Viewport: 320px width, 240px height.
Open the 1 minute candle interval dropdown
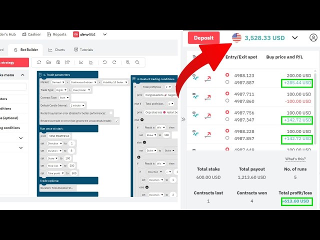click(x=77, y=105)
